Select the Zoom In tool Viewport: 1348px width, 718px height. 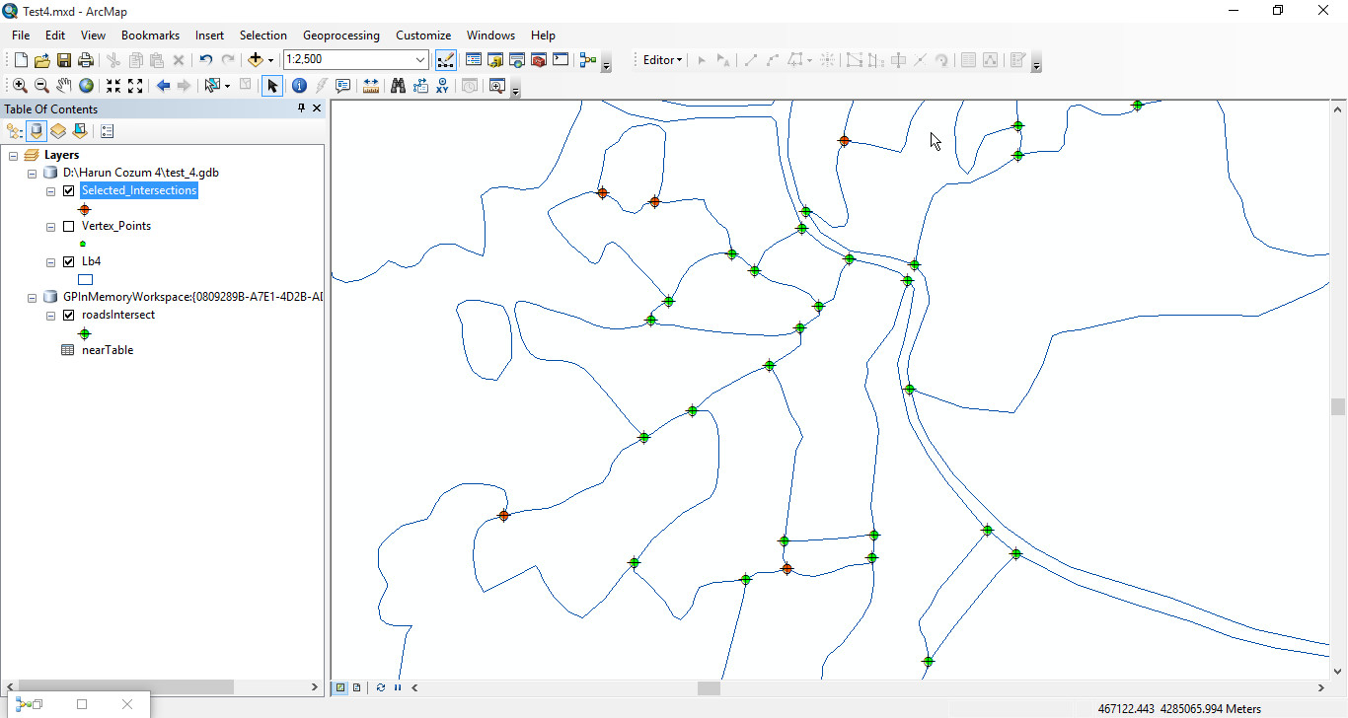[x=20, y=86]
